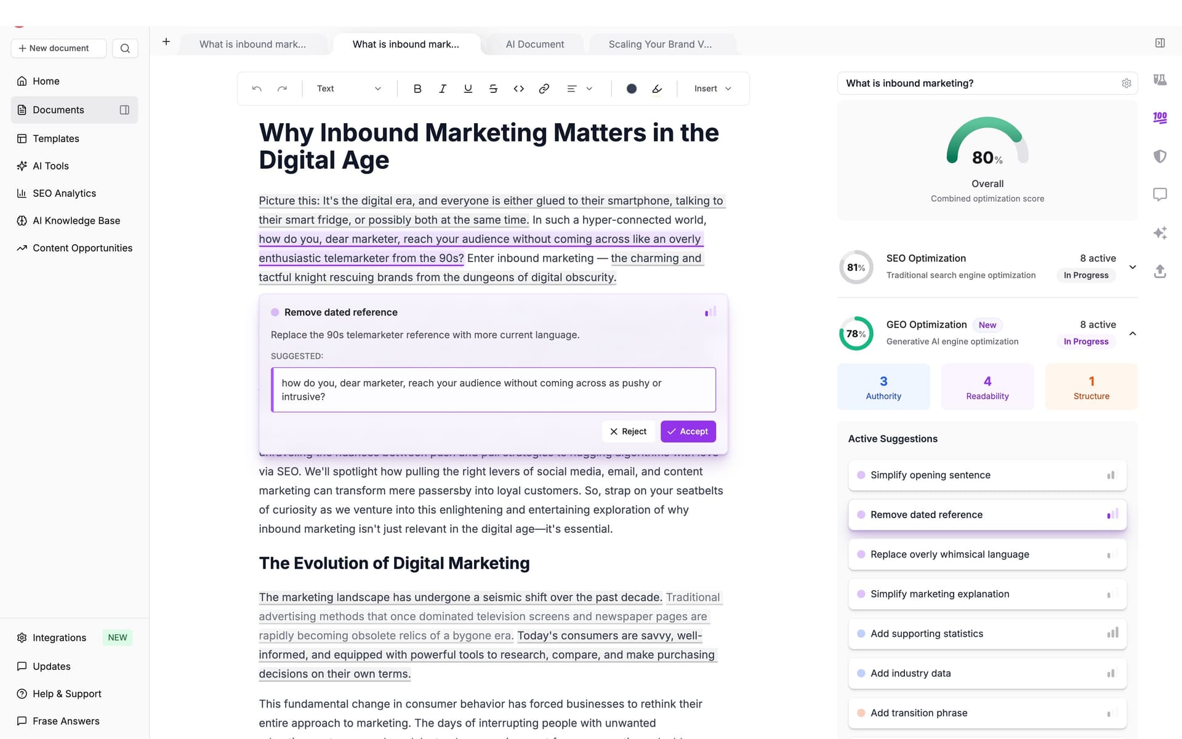Viewport: 1182px width, 739px height.
Task: Apply strikethrough formatting
Action: click(x=493, y=89)
